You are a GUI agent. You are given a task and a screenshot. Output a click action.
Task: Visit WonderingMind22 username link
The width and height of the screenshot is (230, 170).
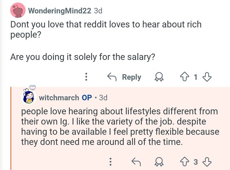click(x=59, y=10)
